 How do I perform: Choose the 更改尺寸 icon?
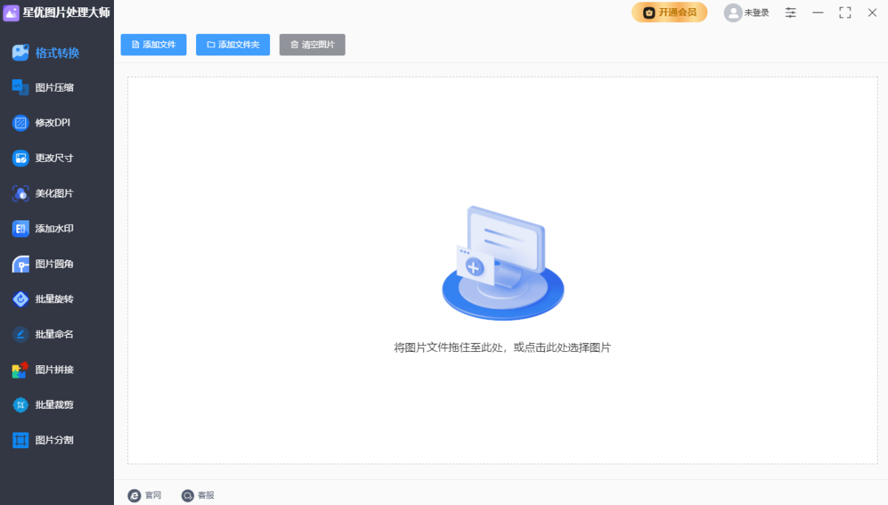coord(21,157)
